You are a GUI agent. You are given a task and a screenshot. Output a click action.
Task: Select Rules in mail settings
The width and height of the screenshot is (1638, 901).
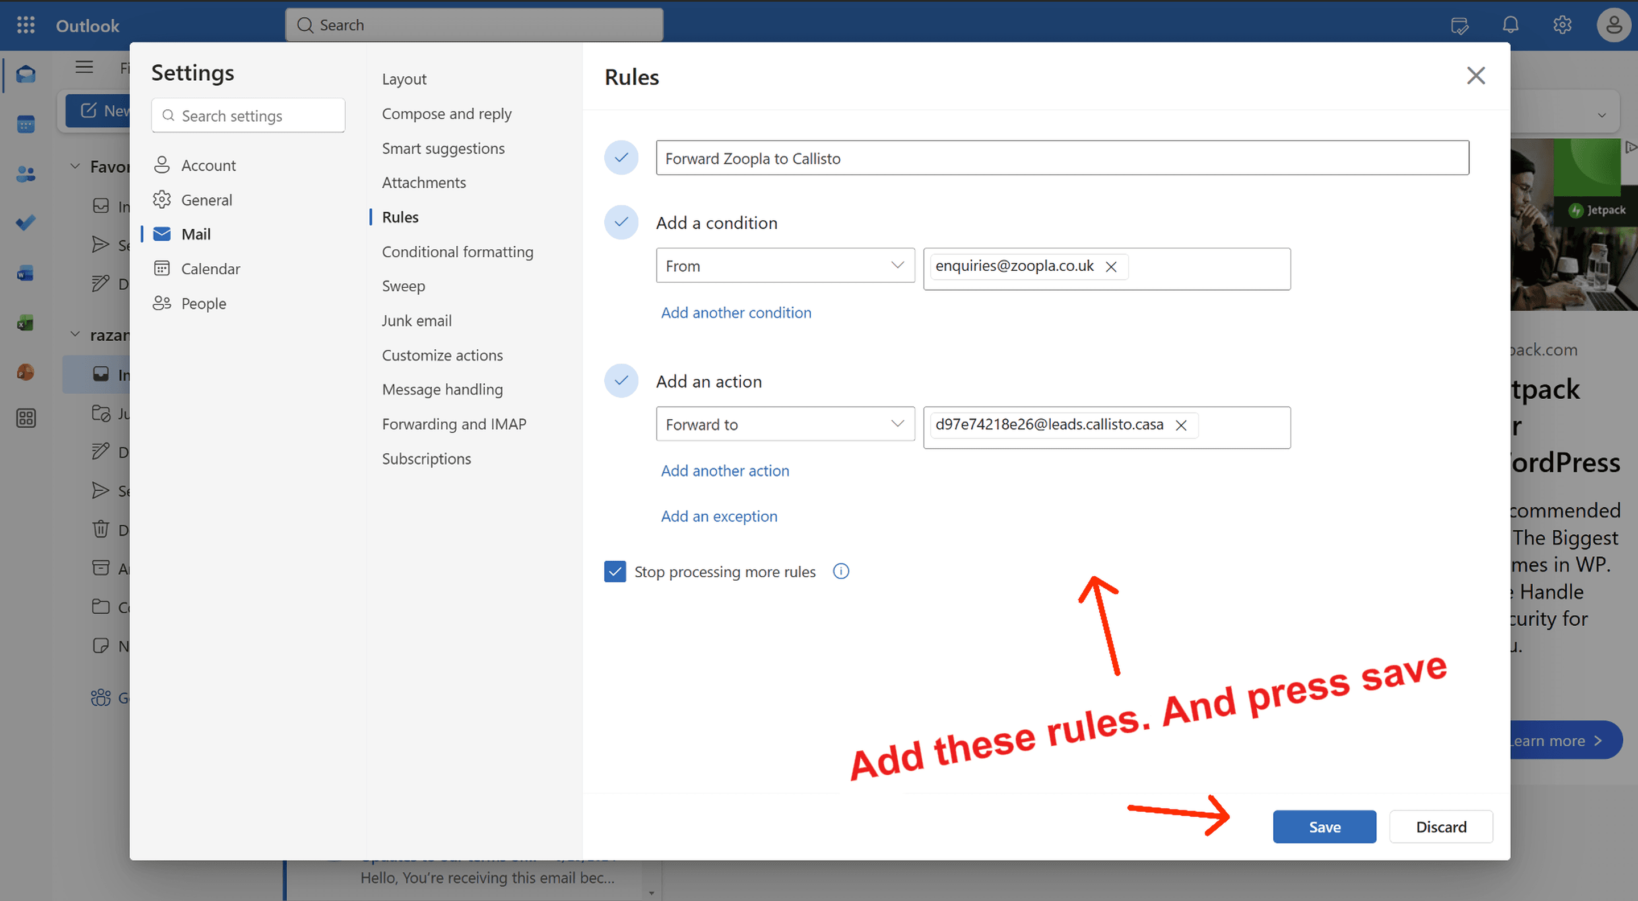pyautogui.click(x=400, y=217)
